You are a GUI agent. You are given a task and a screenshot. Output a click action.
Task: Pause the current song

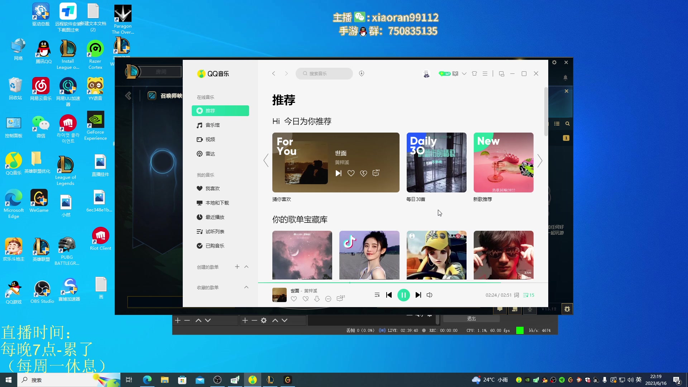[x=403, y=295]
